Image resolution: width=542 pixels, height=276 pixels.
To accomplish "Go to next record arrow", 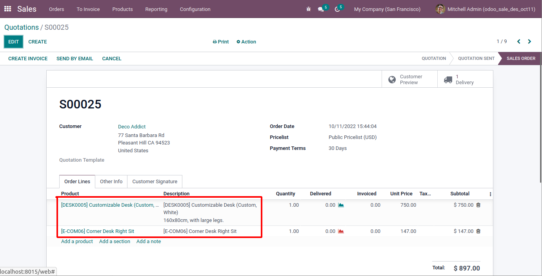I will [x=529, y=41].
